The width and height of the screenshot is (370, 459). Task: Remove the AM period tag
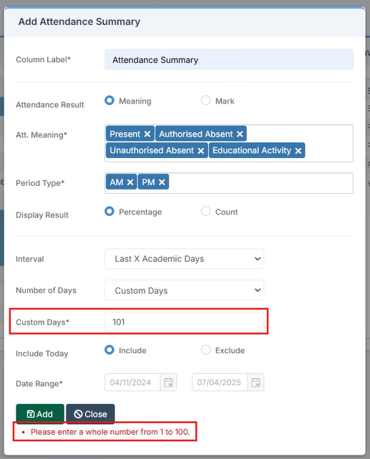coord(130,182)
